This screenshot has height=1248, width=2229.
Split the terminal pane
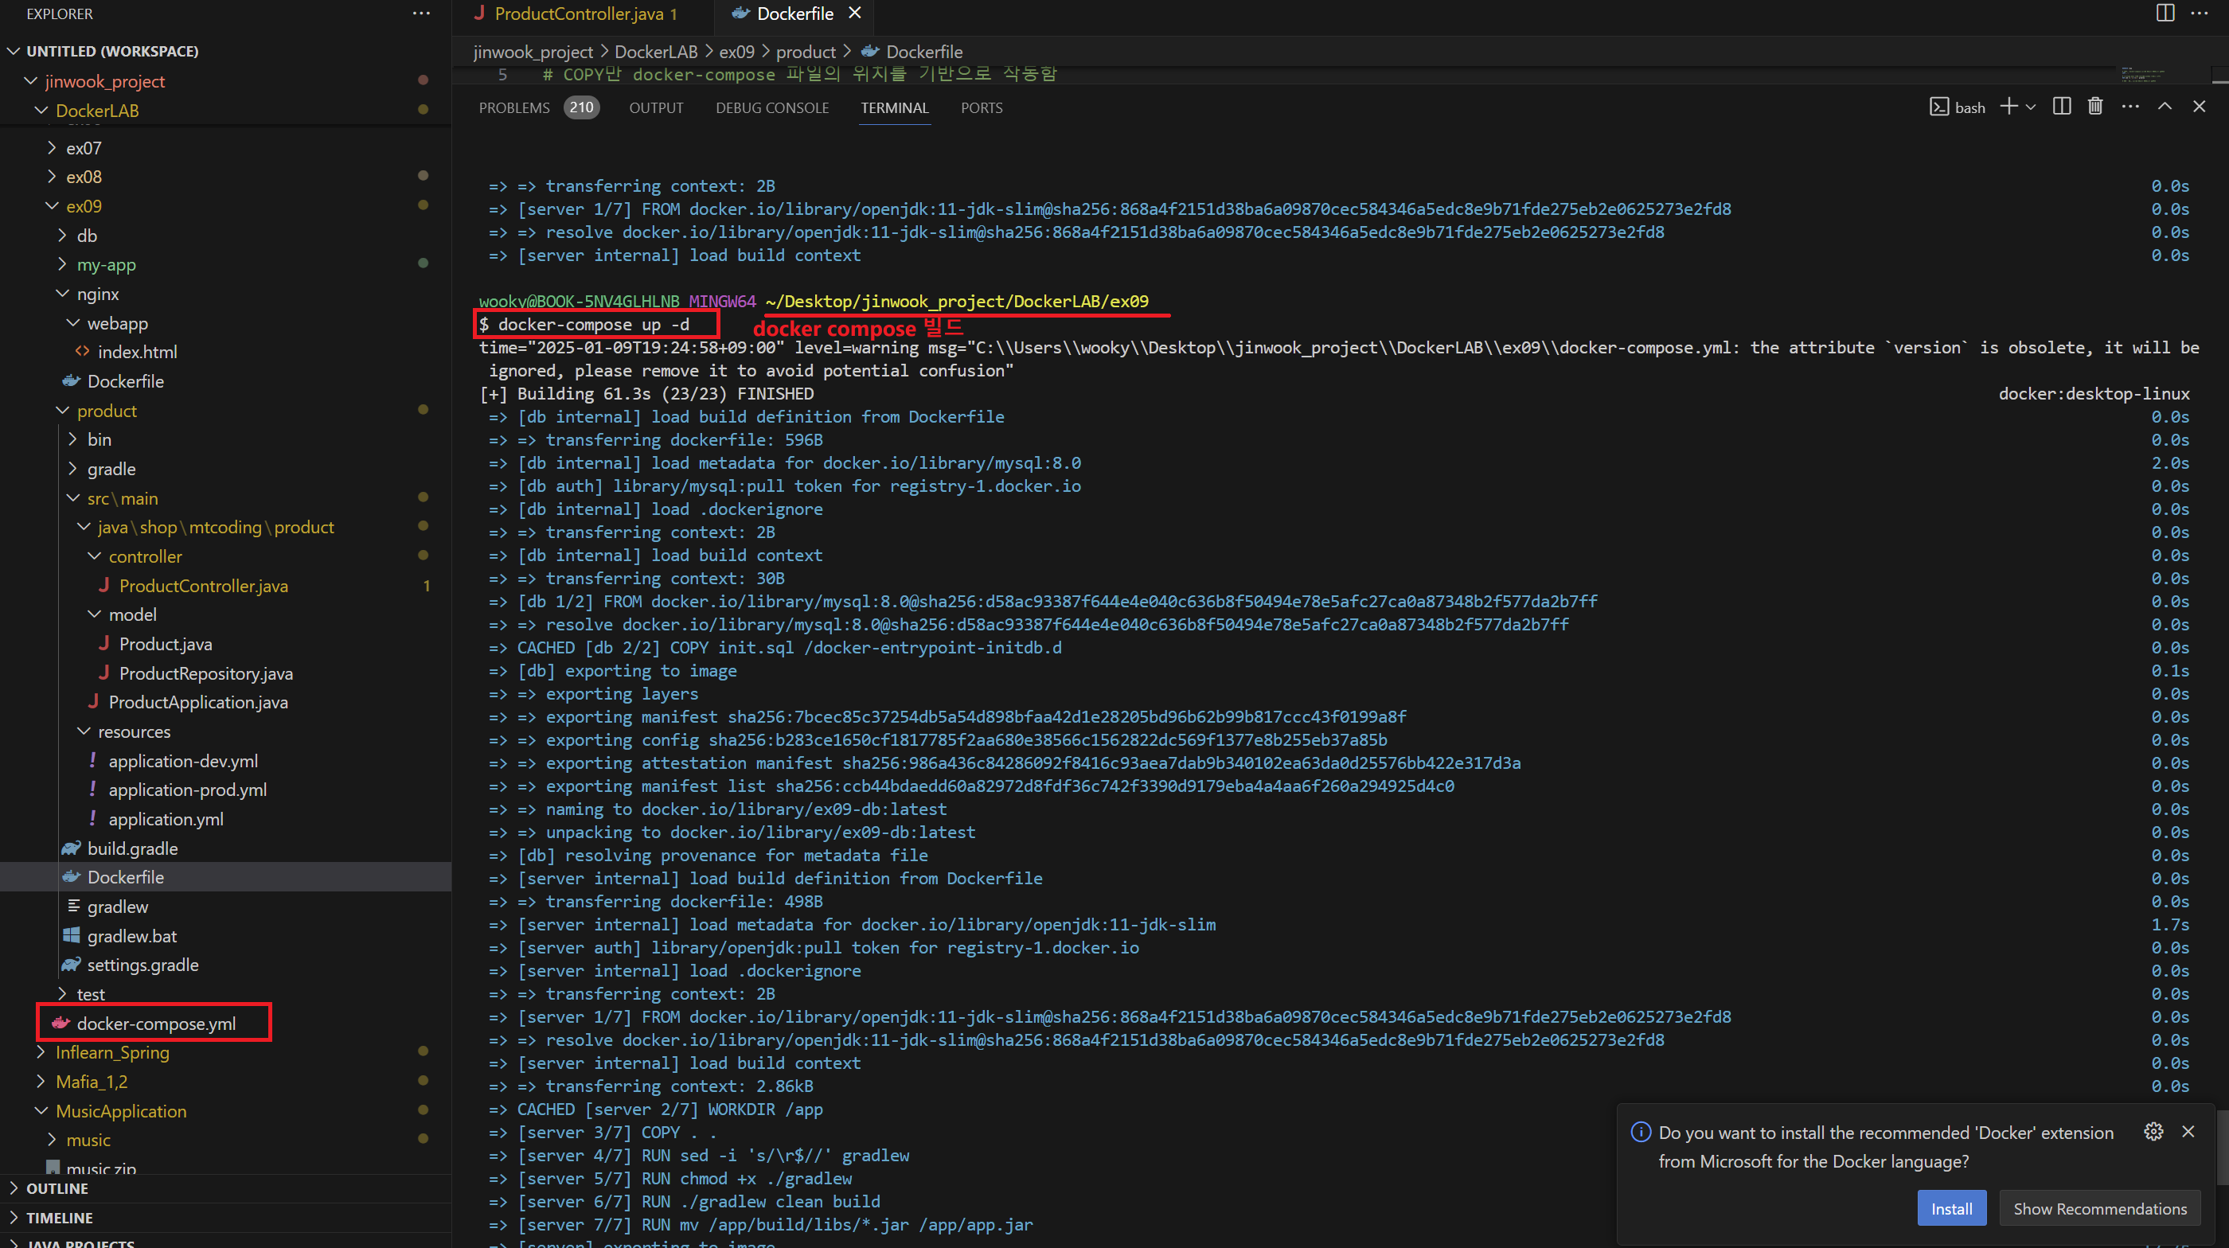[x=2062, y=107]
